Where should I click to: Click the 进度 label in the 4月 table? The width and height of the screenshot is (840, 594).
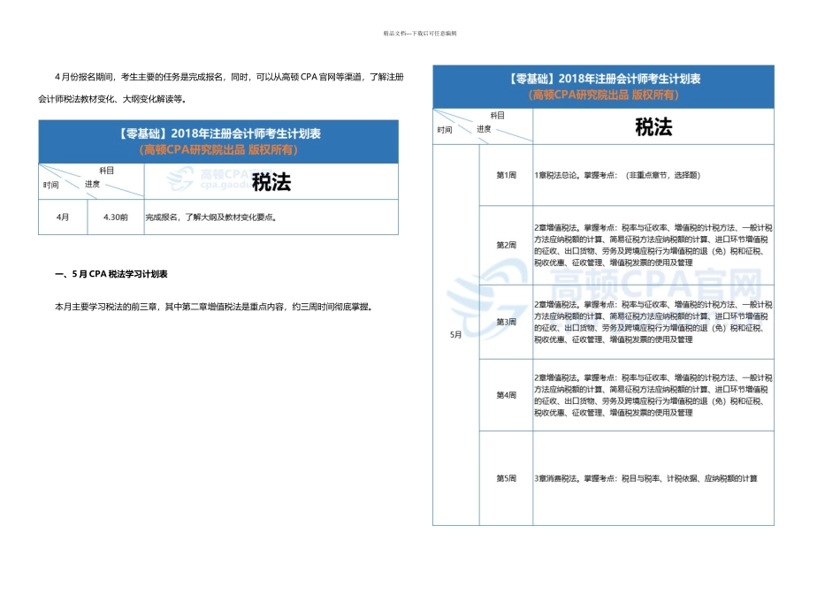tap(92, 184)
